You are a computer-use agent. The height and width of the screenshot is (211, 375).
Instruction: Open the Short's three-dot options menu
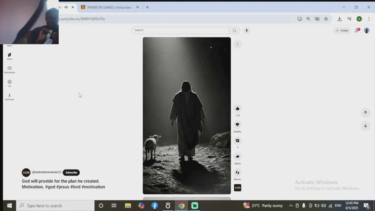click(x=237, y=44)
